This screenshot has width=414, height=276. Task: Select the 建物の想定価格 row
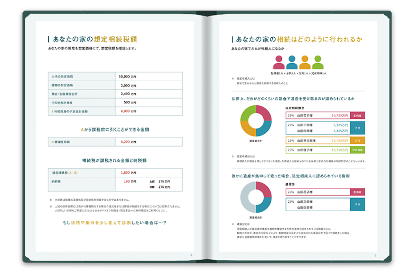click(115, 85)
